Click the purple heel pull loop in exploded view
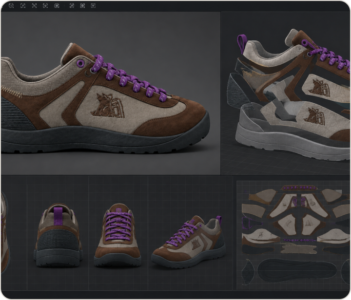Viewport: 351px width, 300px height. pos(242,44)
